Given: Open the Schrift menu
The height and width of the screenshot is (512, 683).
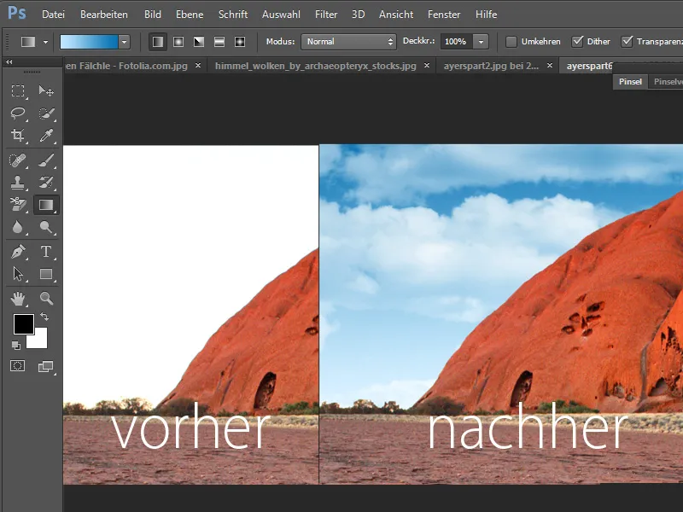Looking at the screenshot, I should pos(233,15).
